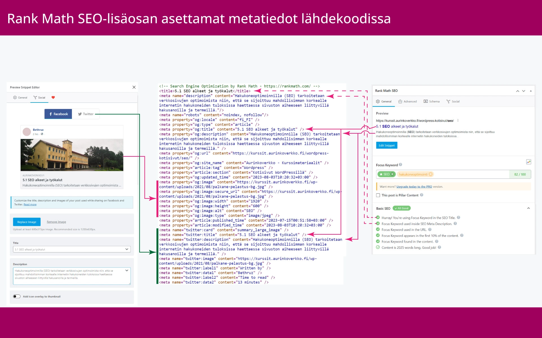Check This post is Pillar Content
This screenshot has height=338, width=542.
[378, 195]
